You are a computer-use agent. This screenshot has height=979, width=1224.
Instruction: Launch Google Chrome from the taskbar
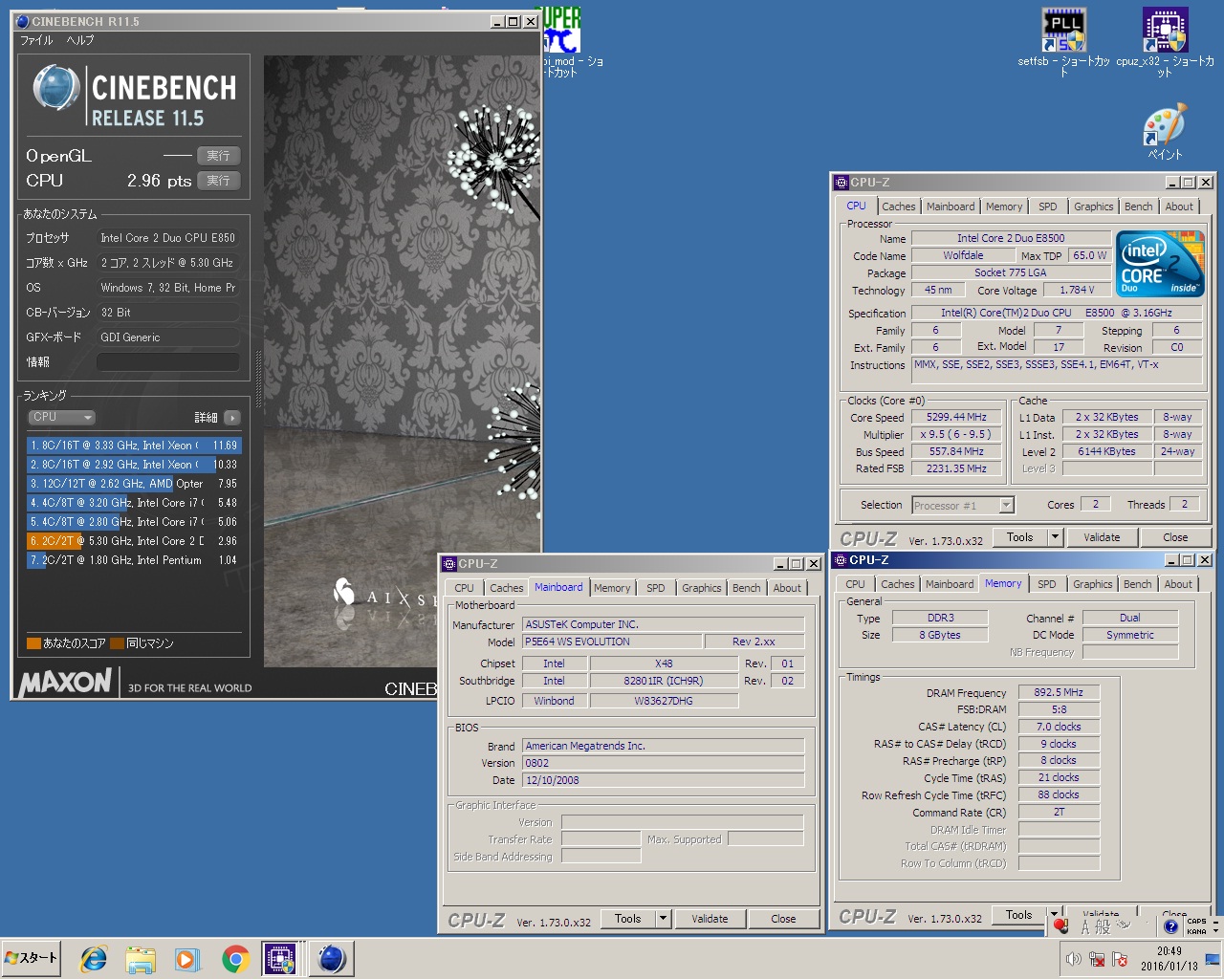point(235,959)
